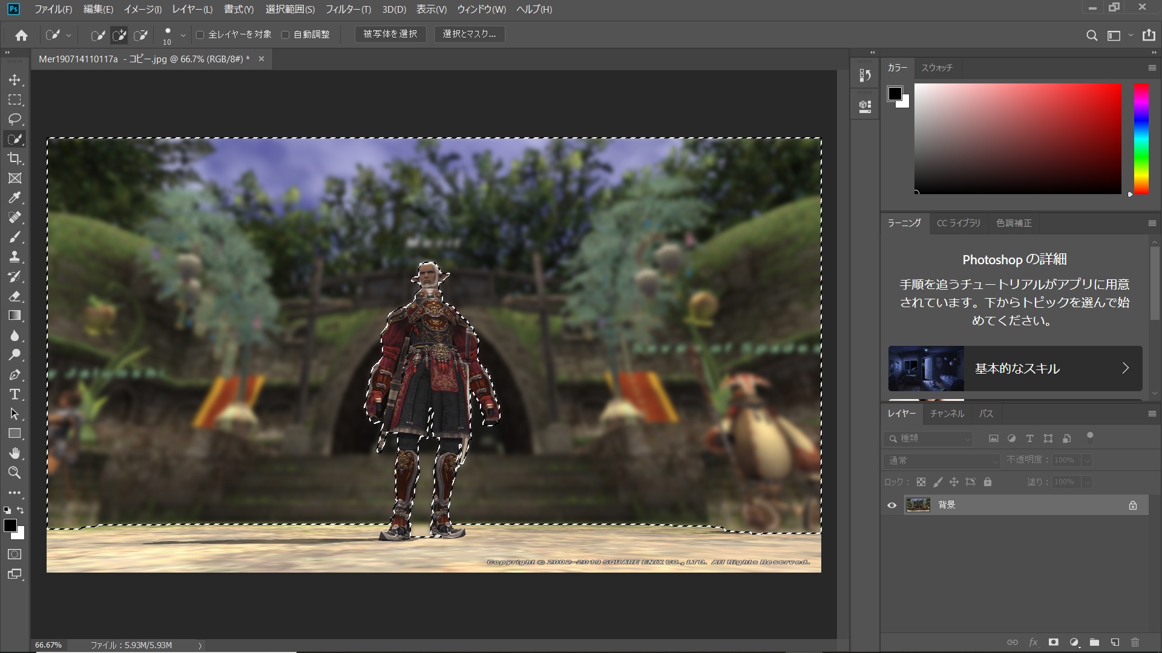
Task: Select the Eyedropper tool
Action: coord(15,198)
